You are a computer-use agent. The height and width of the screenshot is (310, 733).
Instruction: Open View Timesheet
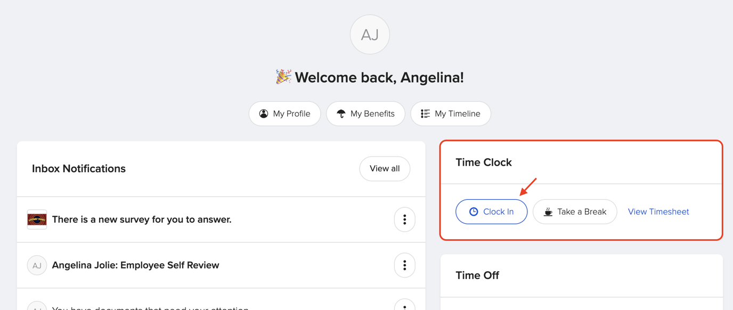pos(658,211)
